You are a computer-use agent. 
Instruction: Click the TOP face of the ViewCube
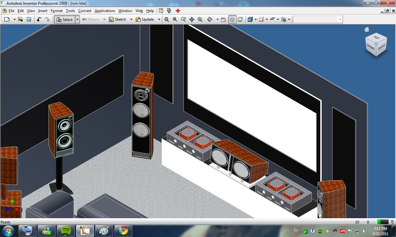point(376,38)
